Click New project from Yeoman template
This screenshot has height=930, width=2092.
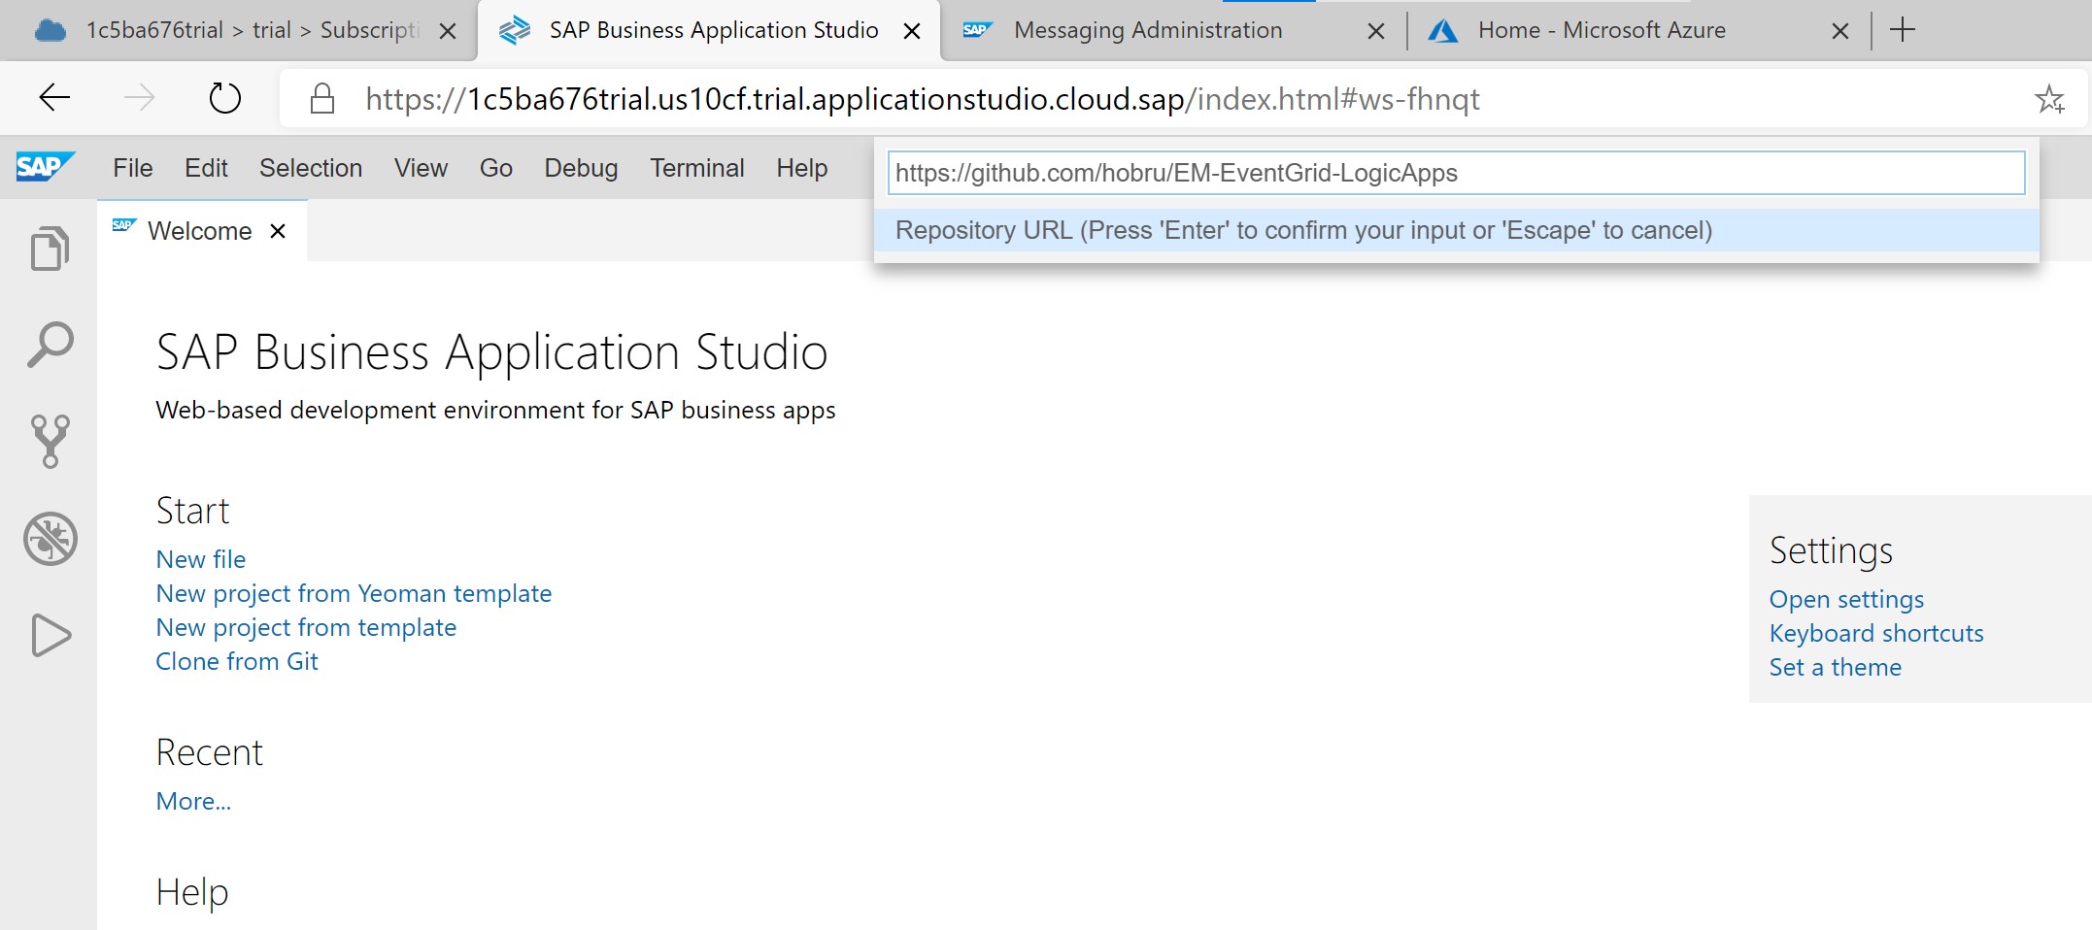[x=354, y=593]
